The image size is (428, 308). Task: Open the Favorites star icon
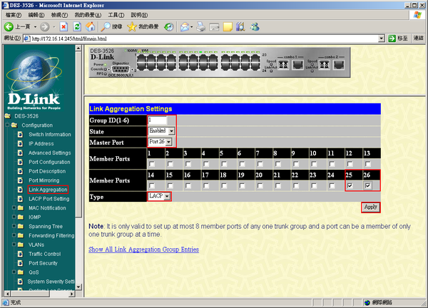[132, 26]
